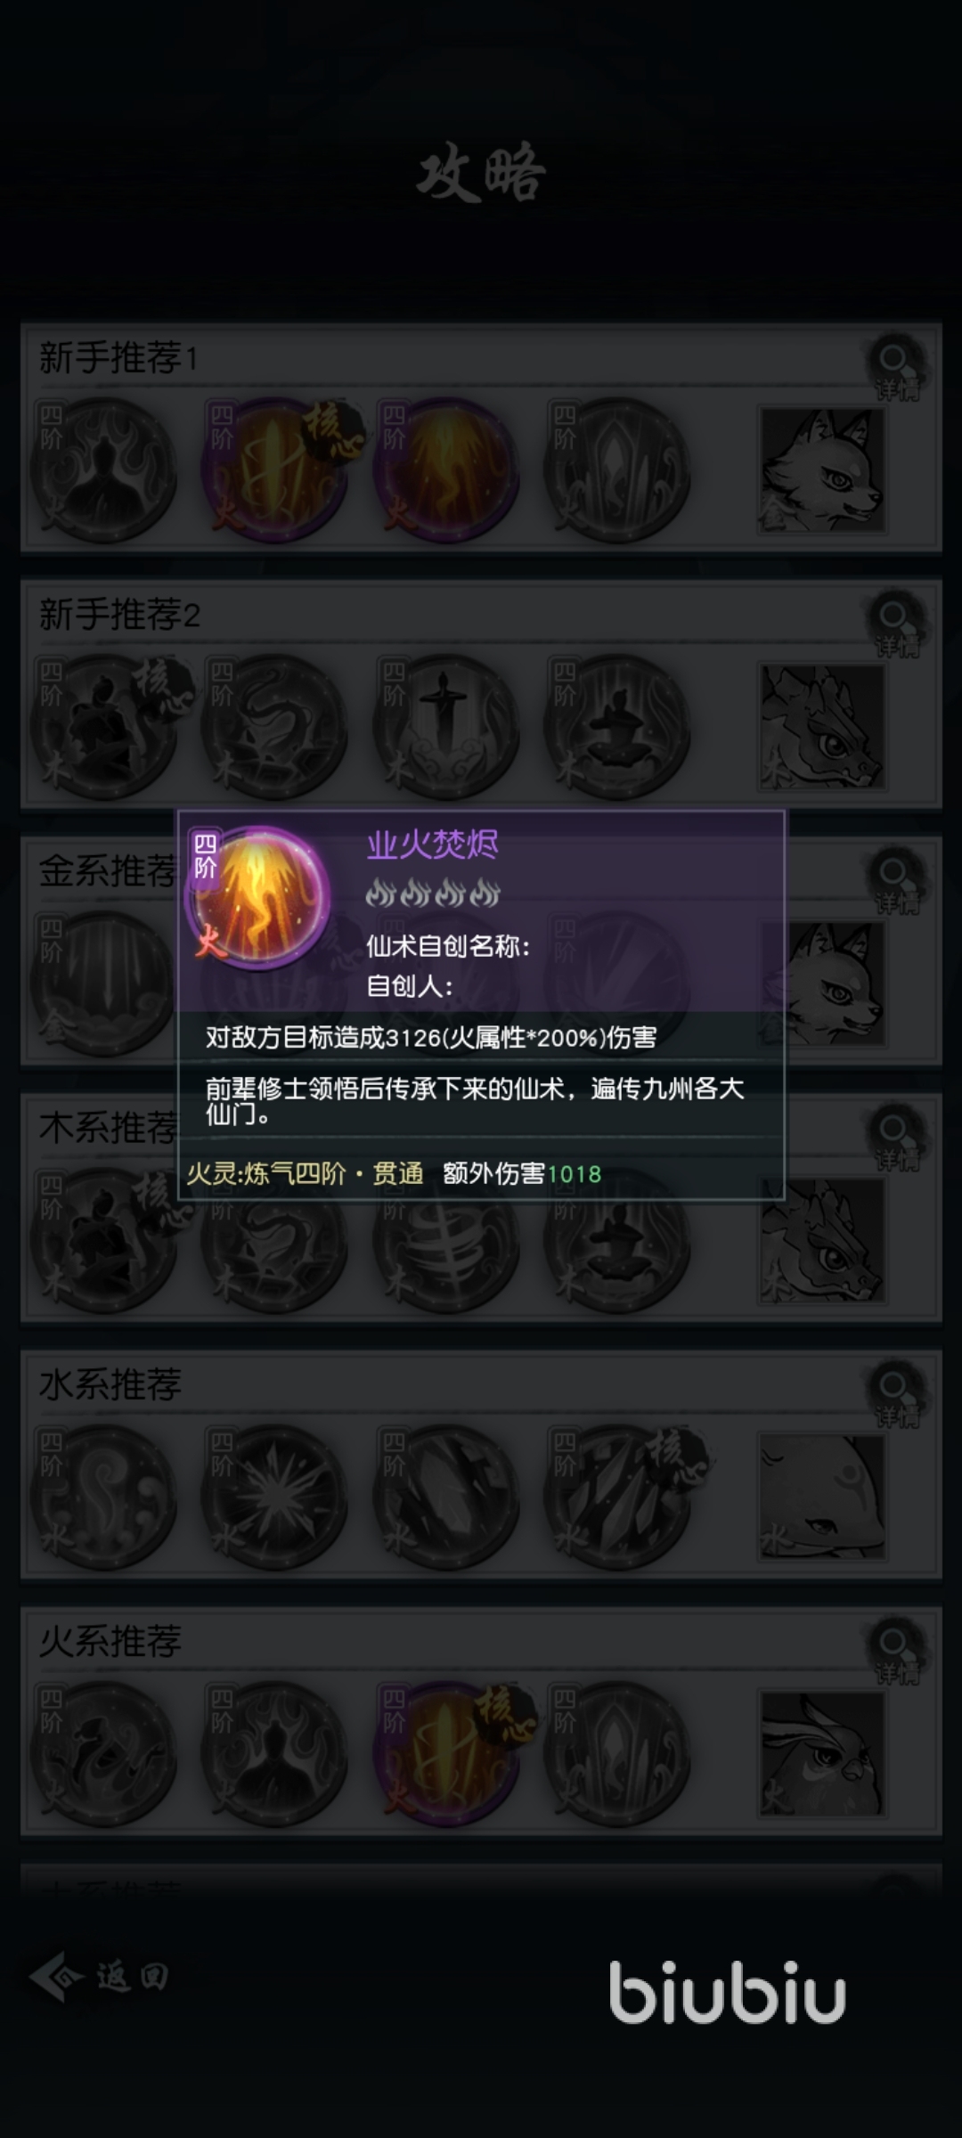
Task: Select first fire silhouette skill in 新手推荐1
Action: [103, 470]
